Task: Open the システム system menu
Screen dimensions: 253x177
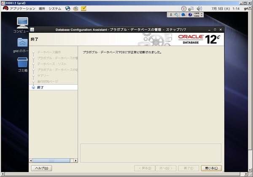Action: click(x=55, y=8)
